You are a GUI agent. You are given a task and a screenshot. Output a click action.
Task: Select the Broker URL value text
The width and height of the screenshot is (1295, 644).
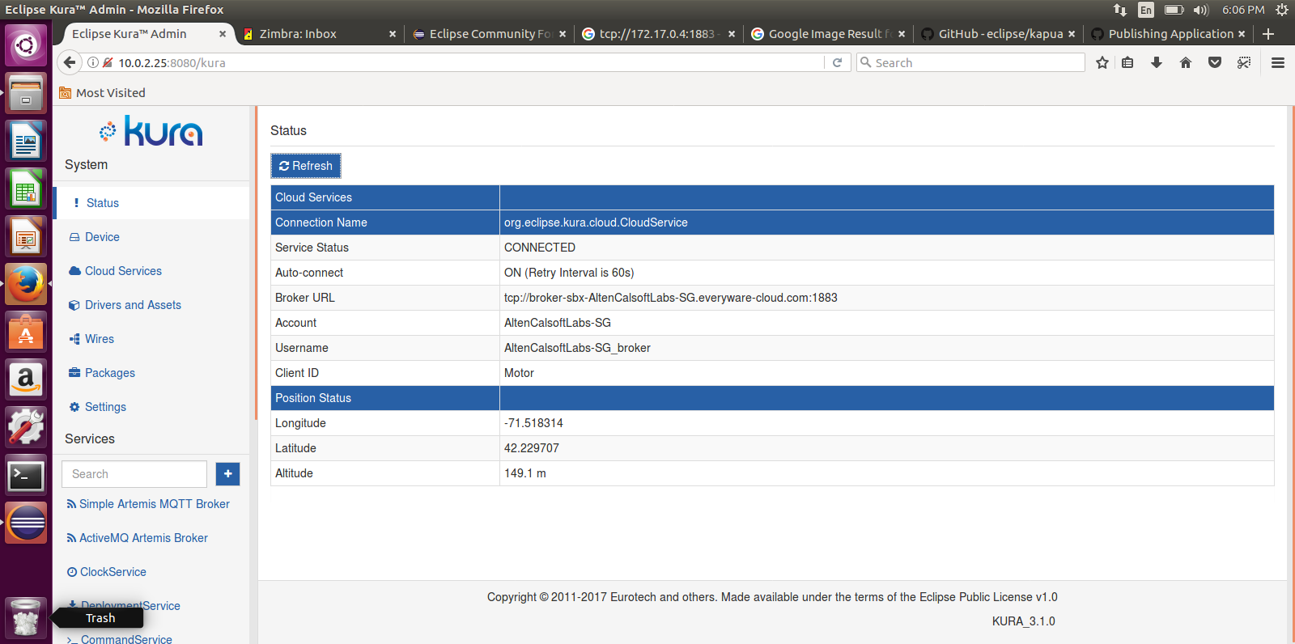(670, 298)
